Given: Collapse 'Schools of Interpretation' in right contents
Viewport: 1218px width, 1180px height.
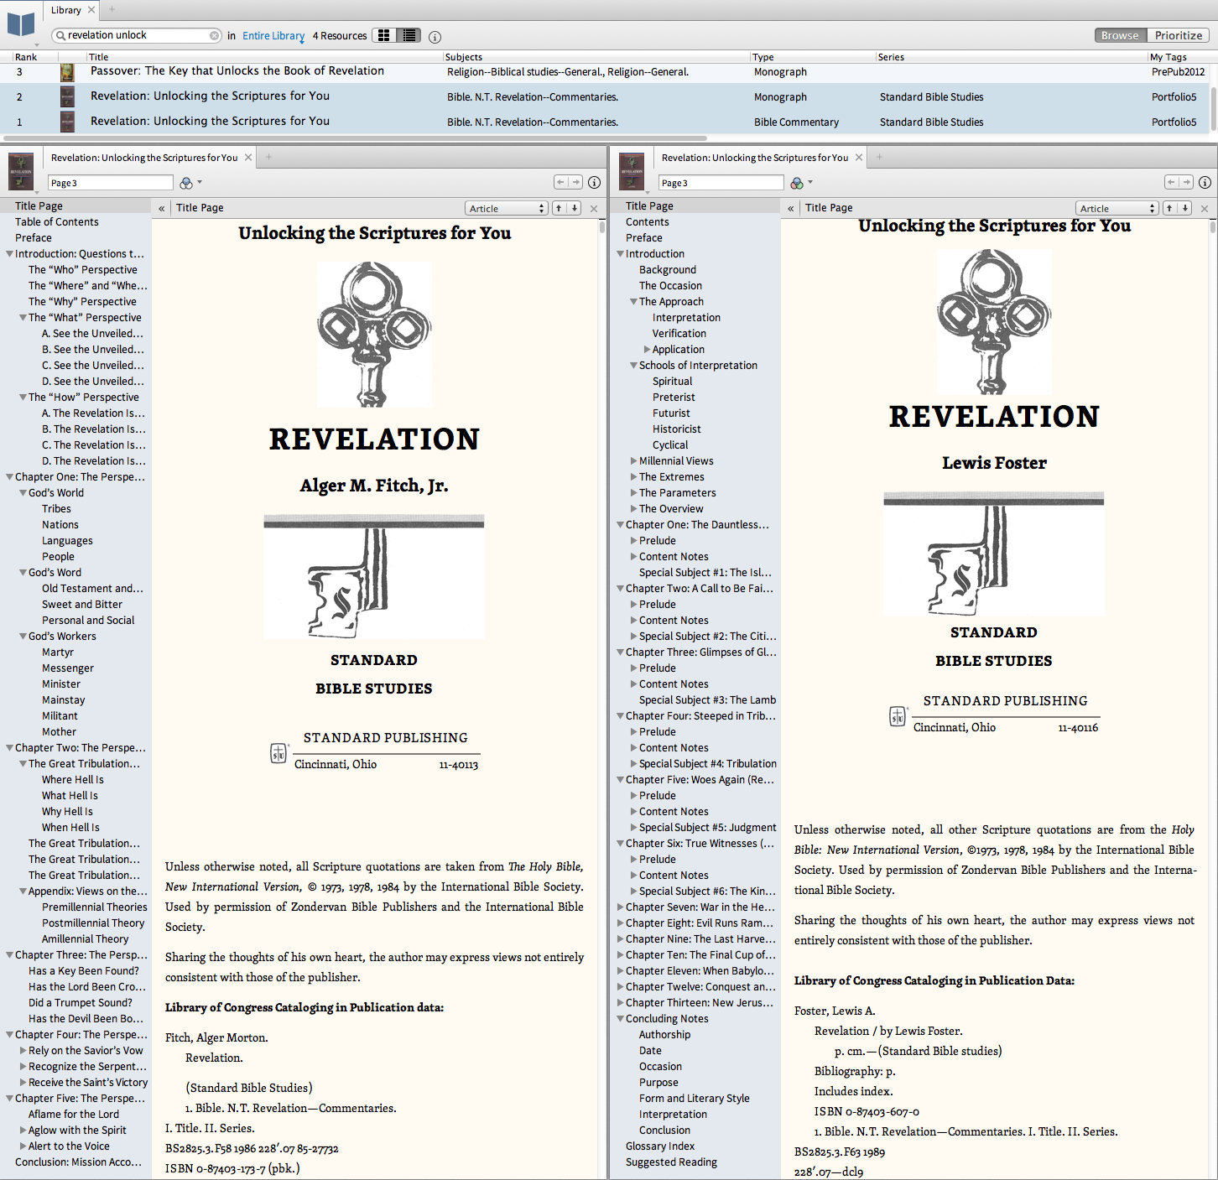Looking at the screenshot, I should 633,366.
